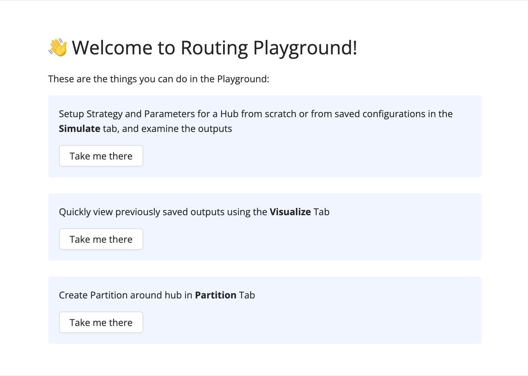Image resolution: width=528 pixels, height=376 pixels.
Task: Click the word 'Playground!' in the heading
Action: click(305, 48)
